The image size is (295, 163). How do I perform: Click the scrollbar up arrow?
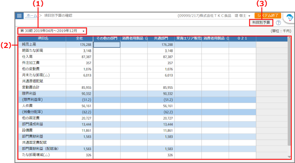pyautogui.click(x=289, y=38)
